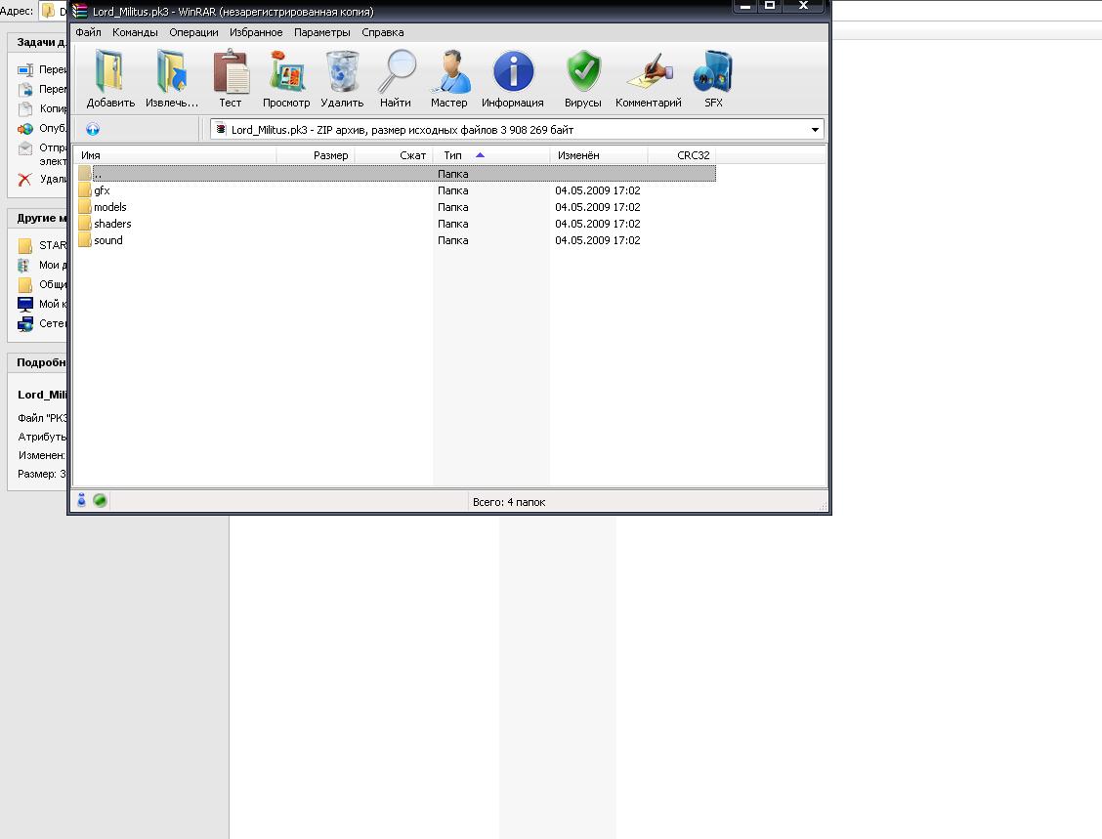The width and height of the screenshot is (1102, 839).
Task: Expand the archive path dropdown arrow
Action: coord(815,130)
